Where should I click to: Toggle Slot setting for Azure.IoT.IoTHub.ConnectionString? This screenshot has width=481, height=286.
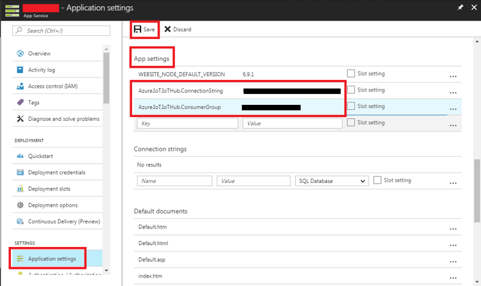tap(351, 90)
